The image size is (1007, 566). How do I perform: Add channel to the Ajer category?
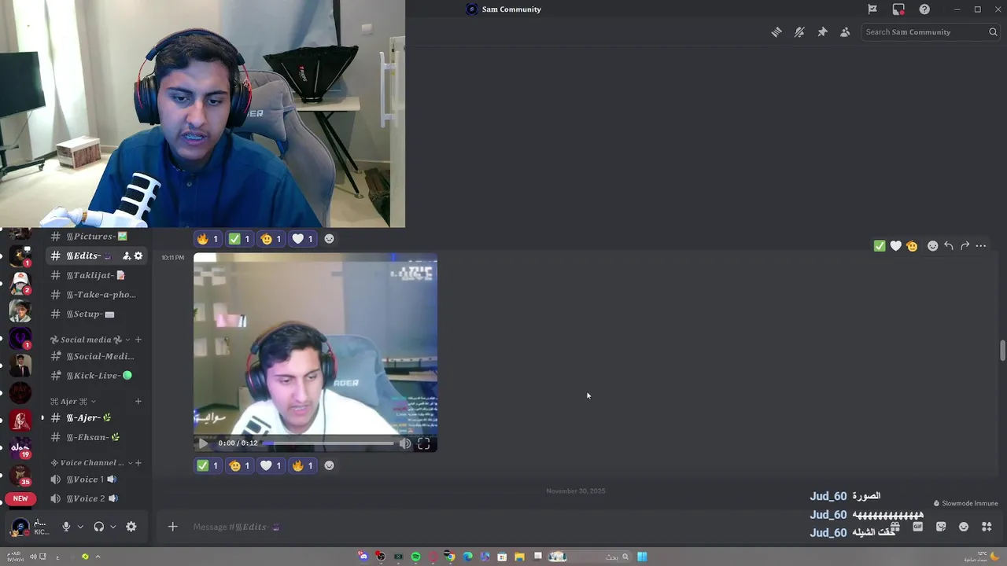[138, 402]
